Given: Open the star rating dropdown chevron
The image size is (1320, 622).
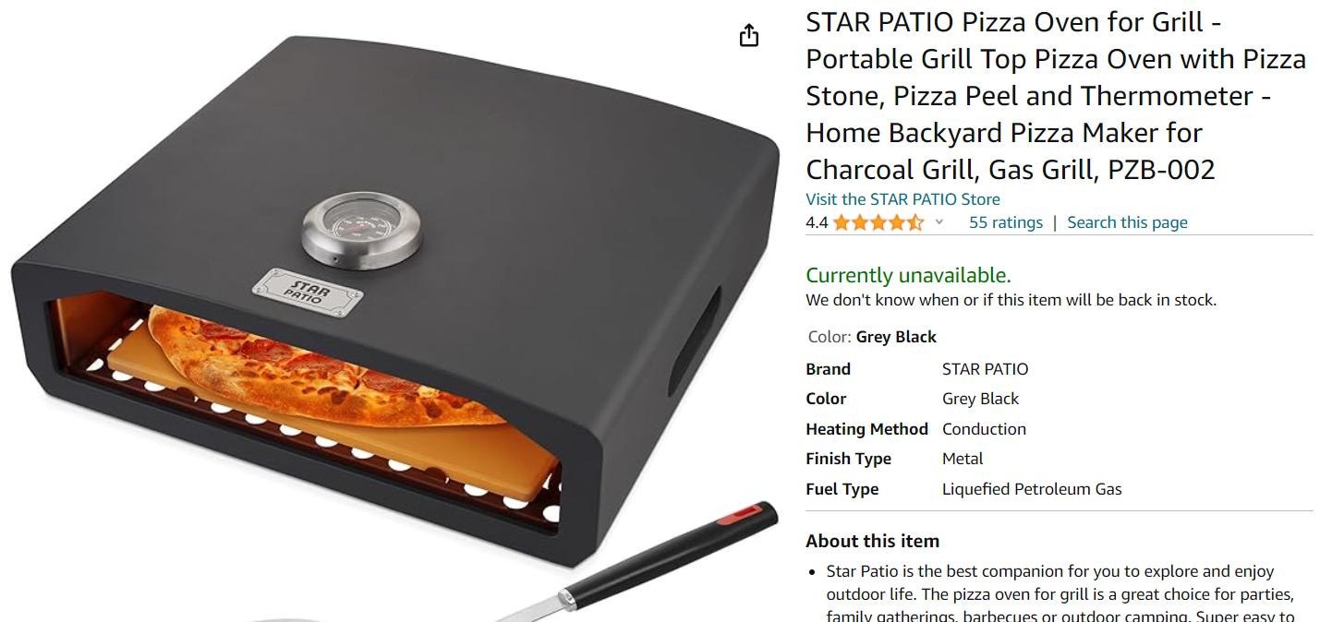Looking at the screenshot, I should pos(939,221).
